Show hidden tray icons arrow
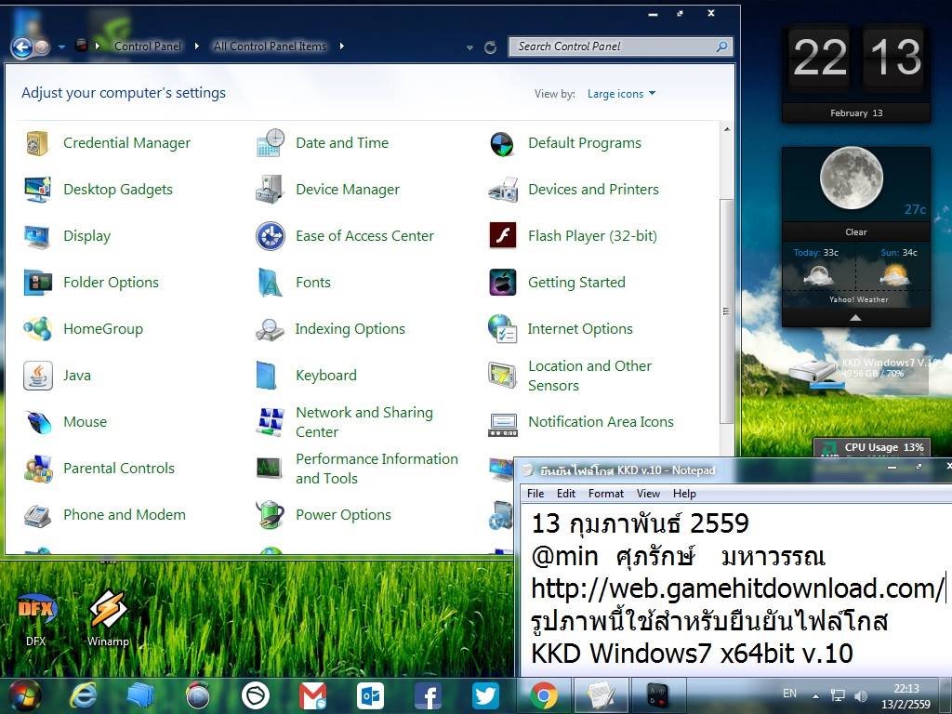Viewport: 952px width, 714px height. 815,695
